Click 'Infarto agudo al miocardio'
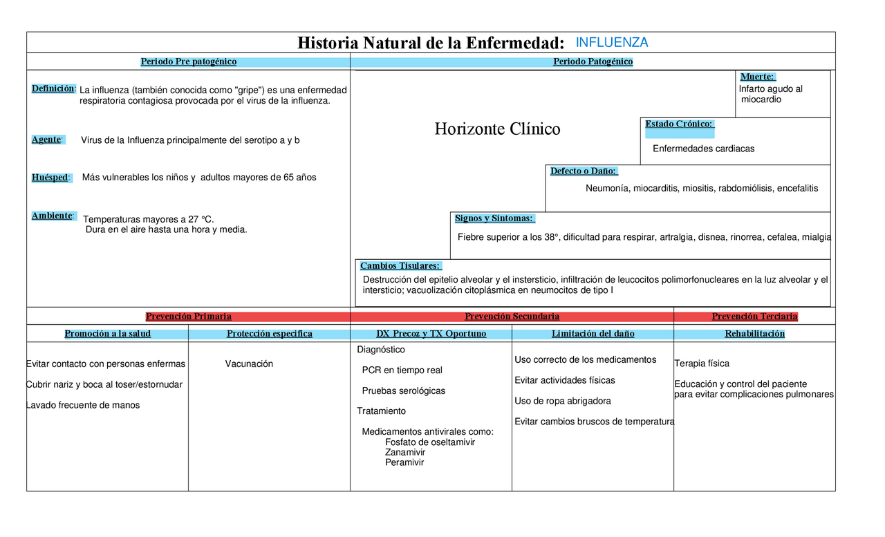885x537 pixels. 771,94
